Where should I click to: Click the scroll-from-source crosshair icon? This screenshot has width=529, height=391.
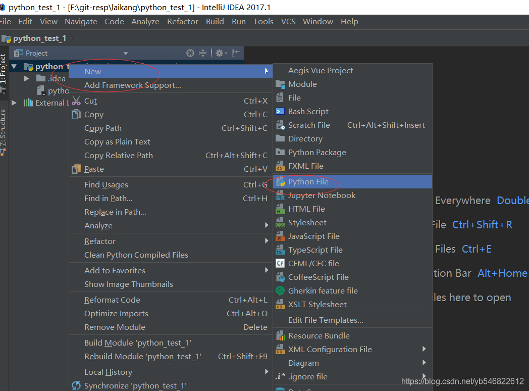pyautogui.click(x=190, y=53)
